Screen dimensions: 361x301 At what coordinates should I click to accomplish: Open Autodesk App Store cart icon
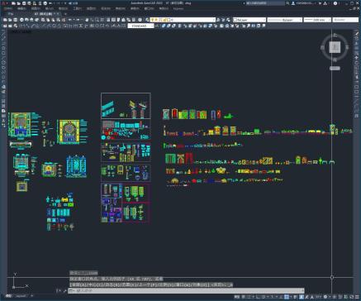(x=320, y=3)
